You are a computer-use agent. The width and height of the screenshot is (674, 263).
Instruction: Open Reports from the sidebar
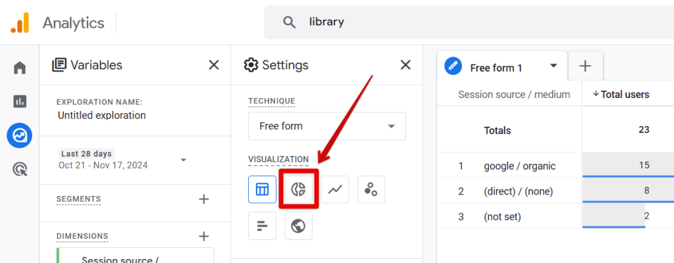point(20,101)
